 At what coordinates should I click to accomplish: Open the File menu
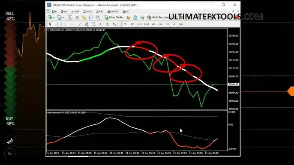54,11
